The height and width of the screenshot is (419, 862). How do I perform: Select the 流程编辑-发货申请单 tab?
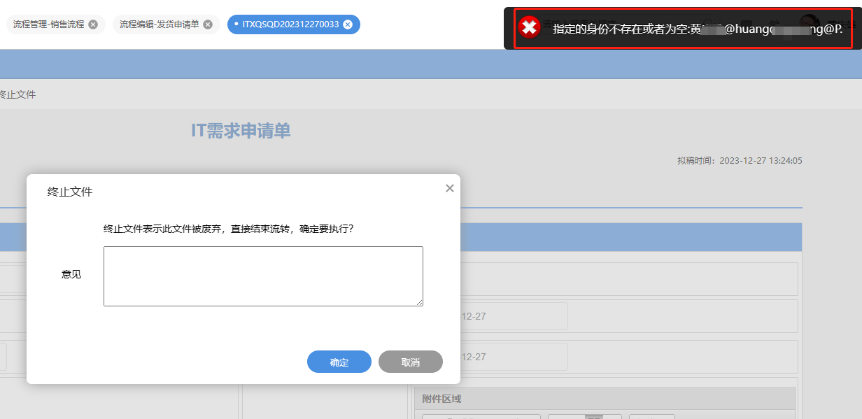[161, 23]
